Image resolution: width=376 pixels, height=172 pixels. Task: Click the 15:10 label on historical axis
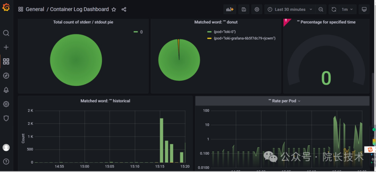click(x=135, y=166)
